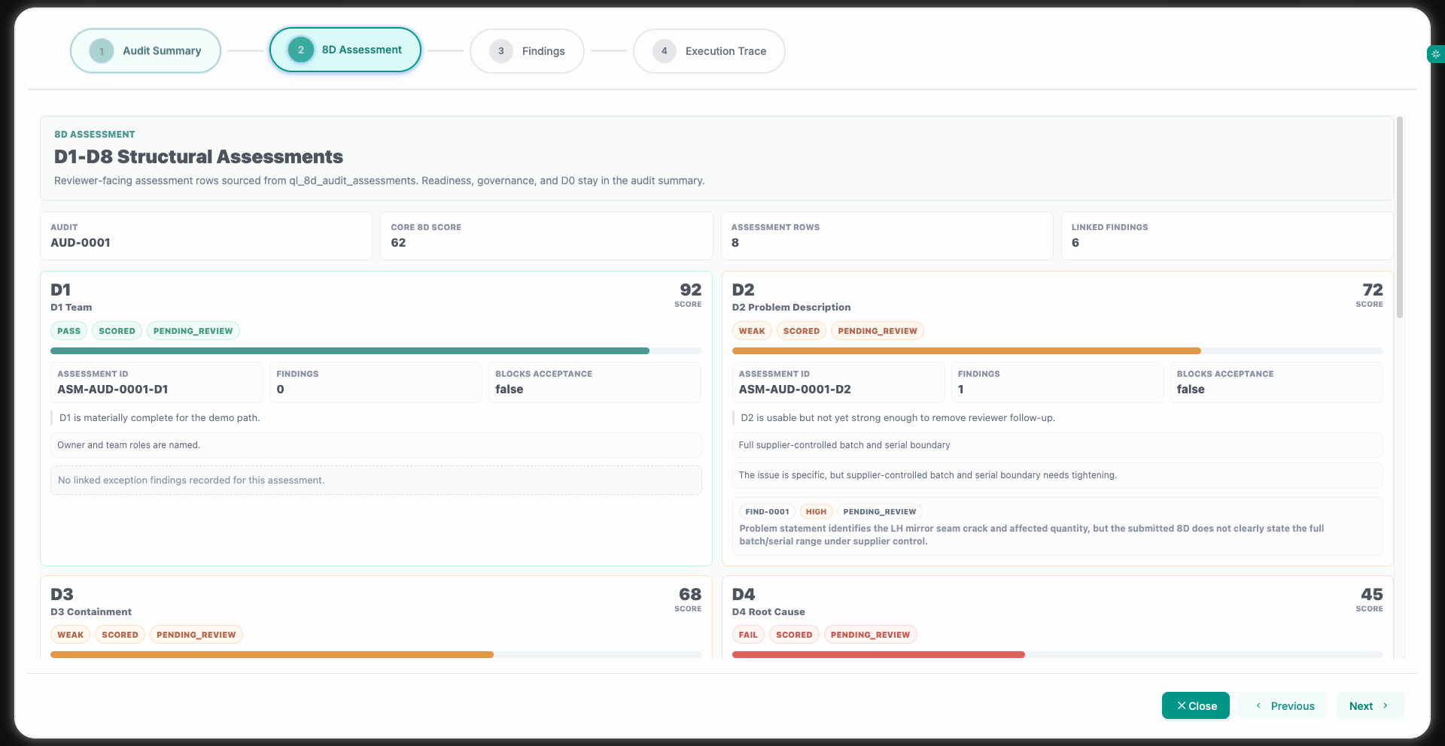
Task: Click the PENDING_REVIEW tag next to HIGH
Action: (x=880, y=511)
